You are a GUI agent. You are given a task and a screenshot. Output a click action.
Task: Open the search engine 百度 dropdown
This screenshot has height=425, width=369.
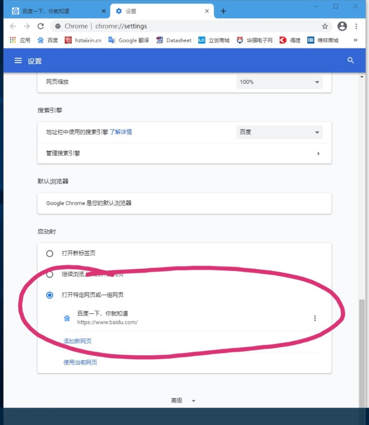pos(280,132)
